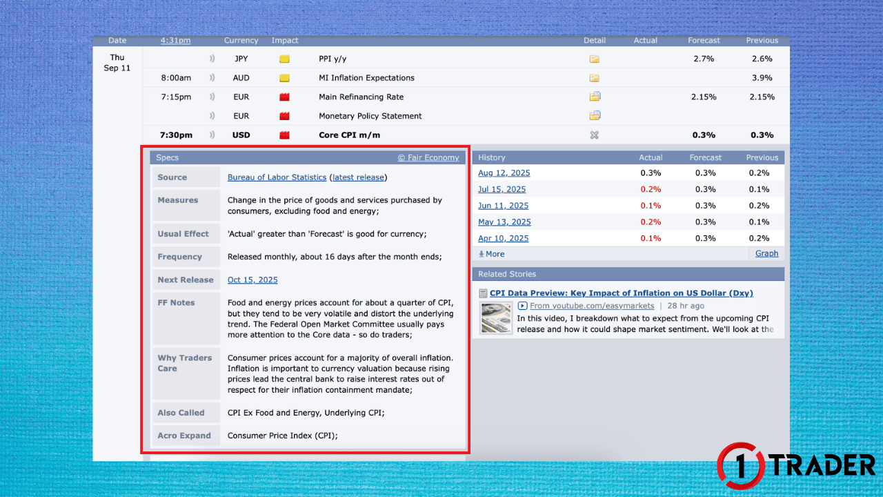883x497 pixels.
Task: Click the Impact column header
Action: pyautogui.click(x=285, y=41)
